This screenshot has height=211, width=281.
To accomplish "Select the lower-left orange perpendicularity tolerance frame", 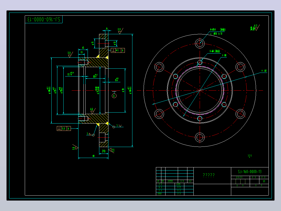I will (x=64, y=128).
